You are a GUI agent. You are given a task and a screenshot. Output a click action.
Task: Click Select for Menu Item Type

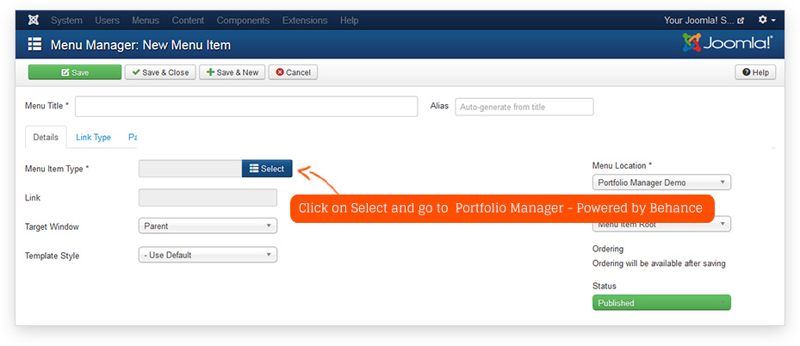267,169
